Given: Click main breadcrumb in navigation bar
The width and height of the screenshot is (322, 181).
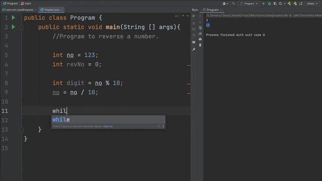Looking at the screenshot, I should pos(26,4).
